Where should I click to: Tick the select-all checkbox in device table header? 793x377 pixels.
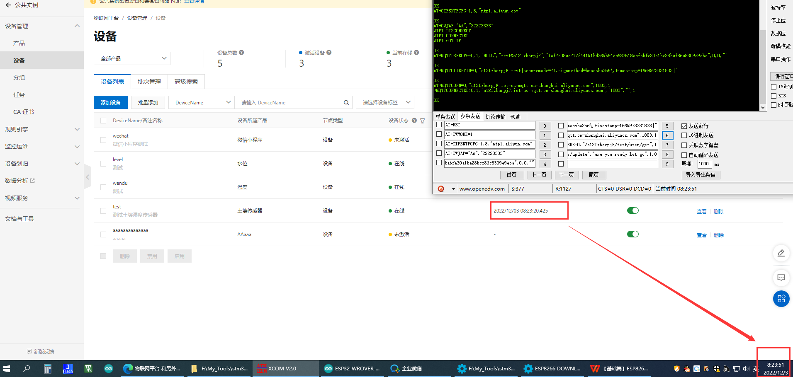click(103, 121)
